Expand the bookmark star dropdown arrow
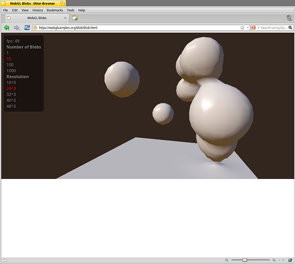295x264 pixels. pos(247,27)
